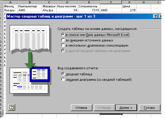Click the 'Количество' header cell

(x=67, y=6)
